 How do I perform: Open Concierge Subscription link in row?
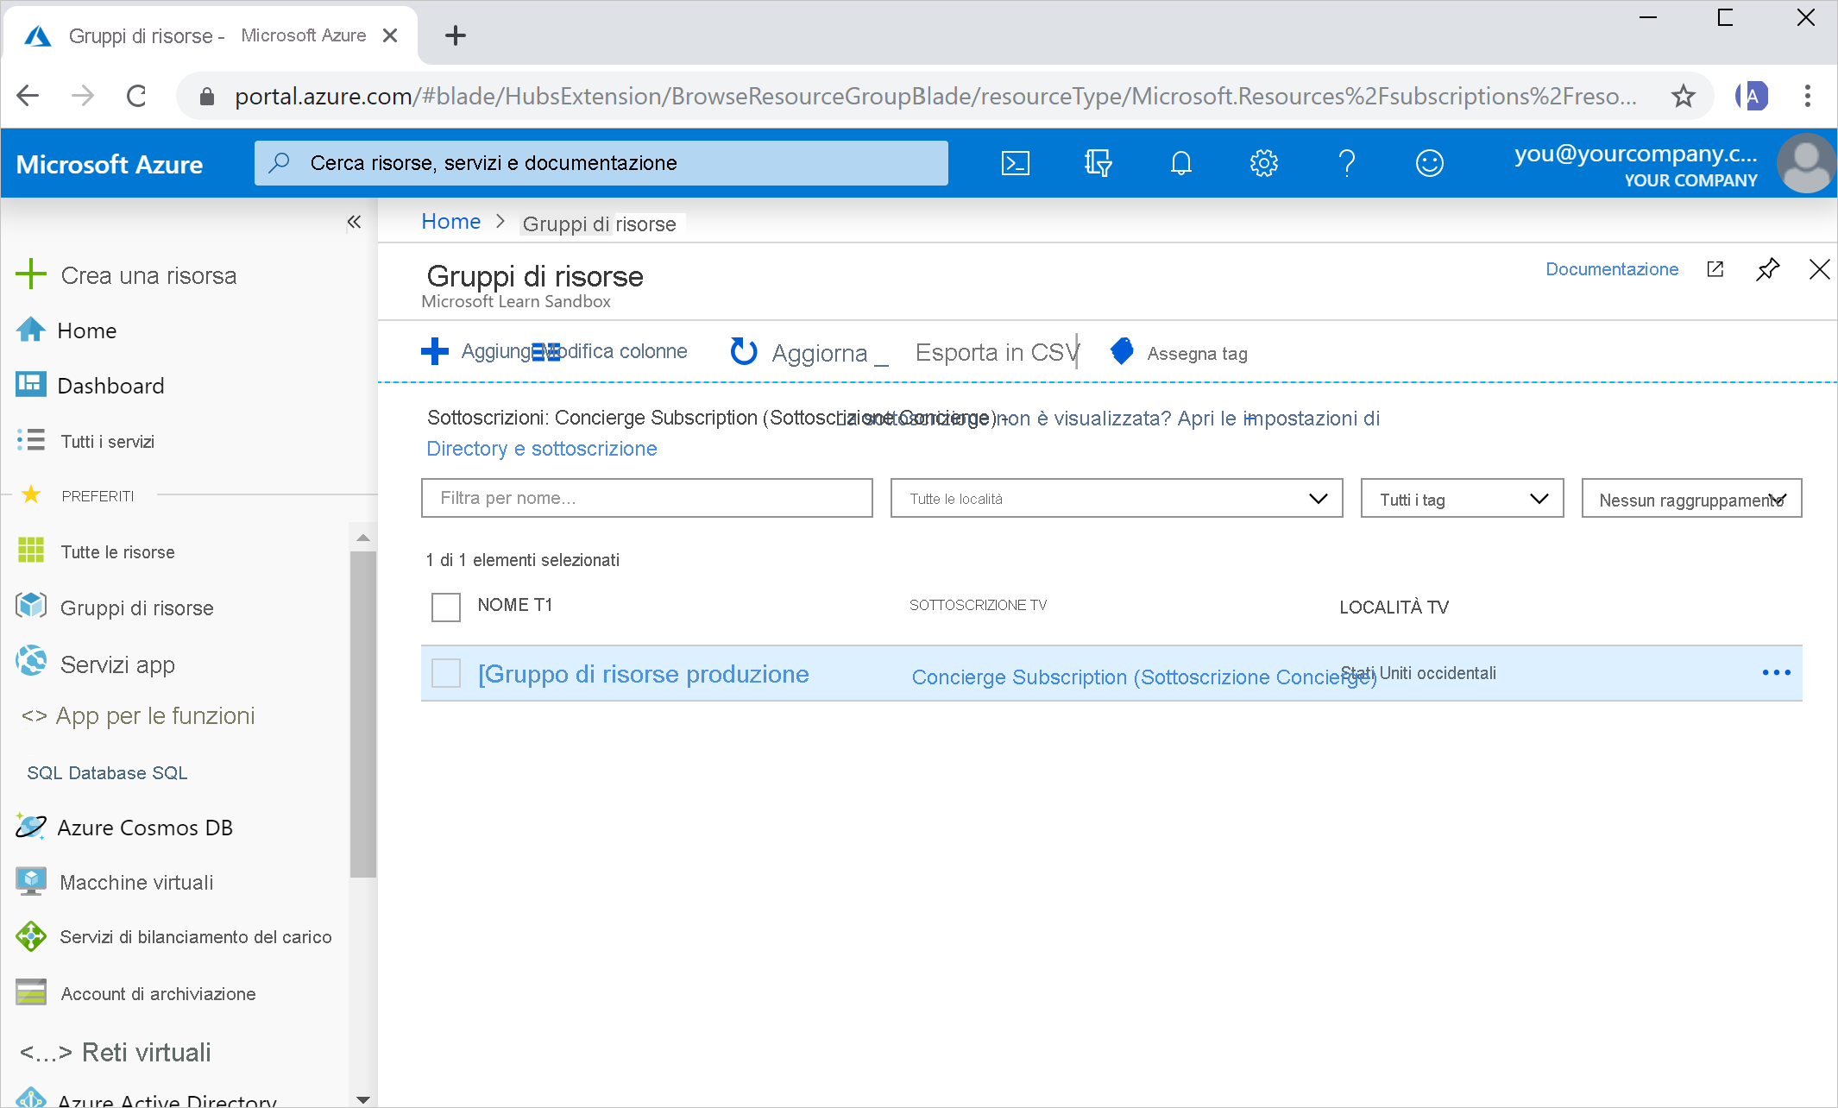pos(1144,677)
